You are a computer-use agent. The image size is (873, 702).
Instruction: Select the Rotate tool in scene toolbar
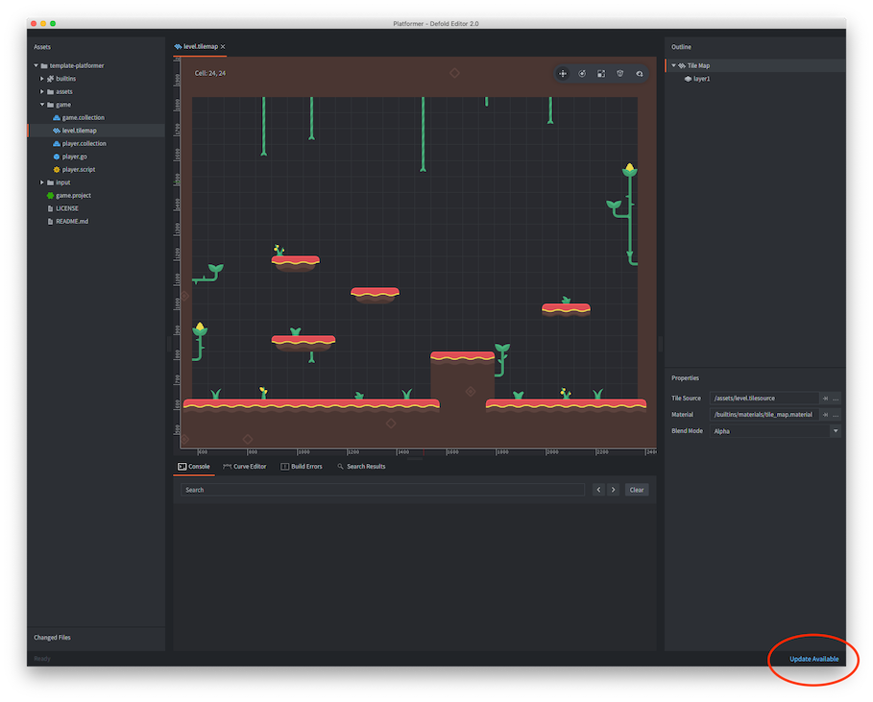(582, 73)
